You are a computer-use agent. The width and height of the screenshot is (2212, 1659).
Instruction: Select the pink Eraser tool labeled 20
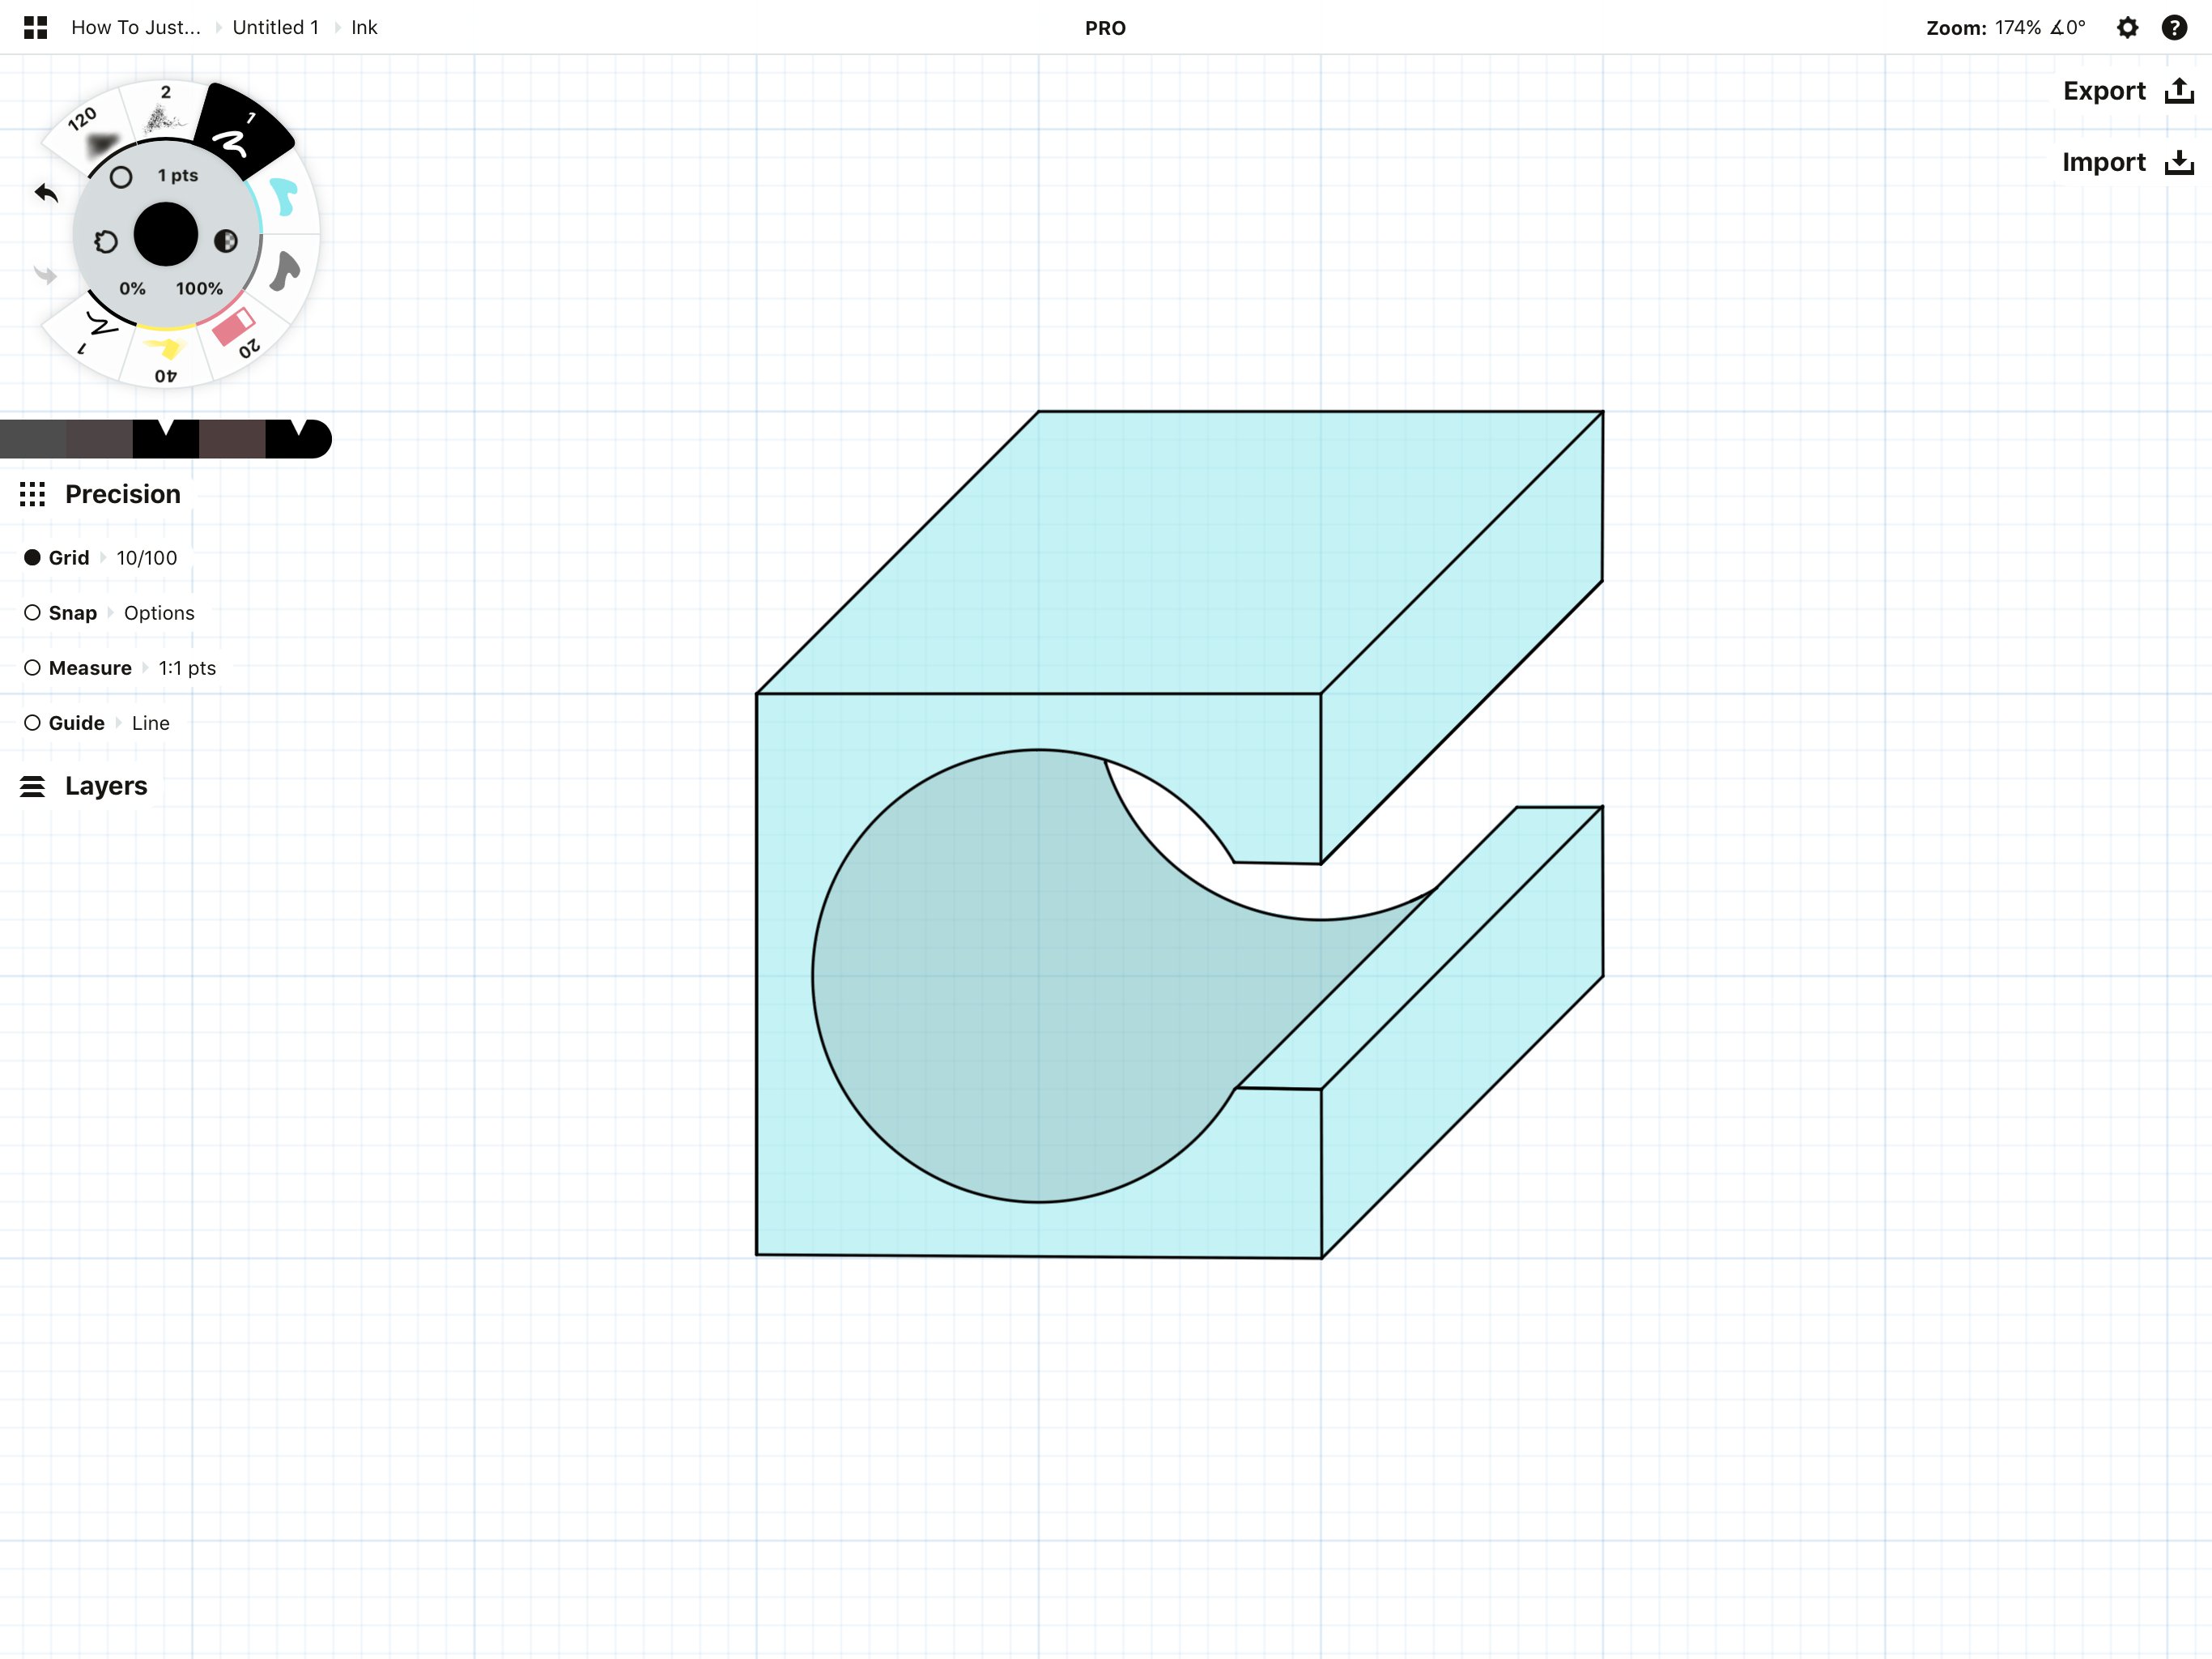[x=234, y=327]
